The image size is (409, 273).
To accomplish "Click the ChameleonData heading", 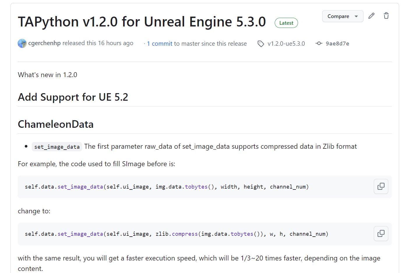I will coord(56,124).
